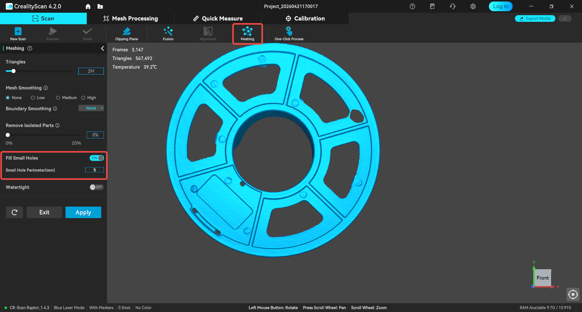The height and width of the screenshot is (312, 582).
Task: Collapse the Meshing side panel
Action: click(102, 48)
